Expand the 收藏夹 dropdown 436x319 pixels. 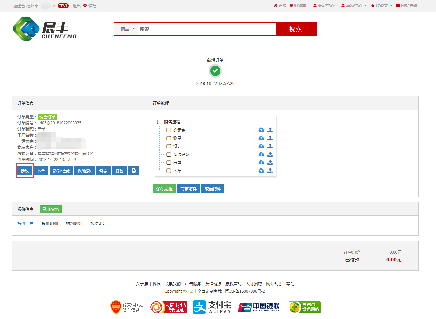pos(381,6)
